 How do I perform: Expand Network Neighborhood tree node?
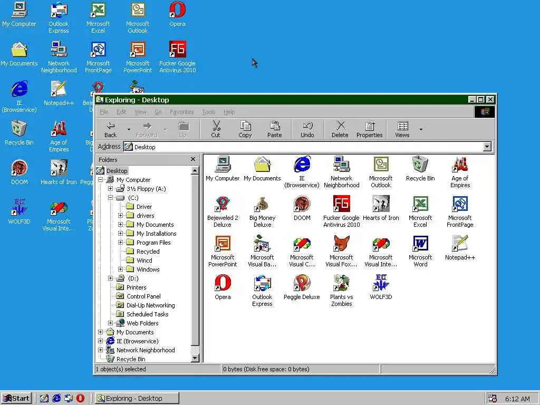[x=101, y=350]
